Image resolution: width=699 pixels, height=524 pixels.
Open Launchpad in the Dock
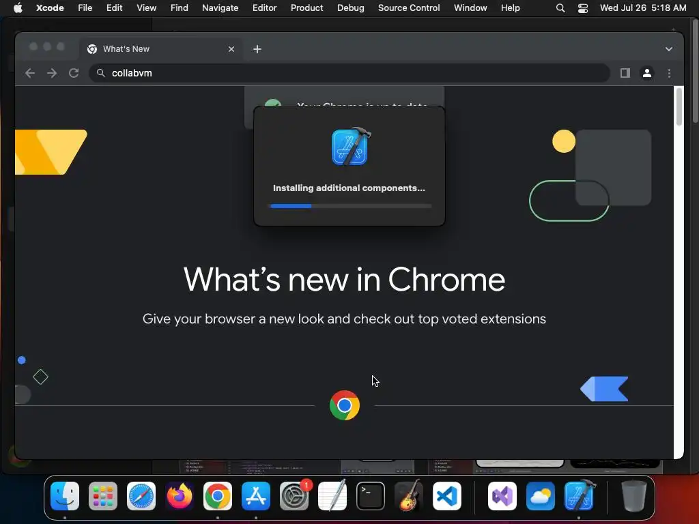point(103,496)
